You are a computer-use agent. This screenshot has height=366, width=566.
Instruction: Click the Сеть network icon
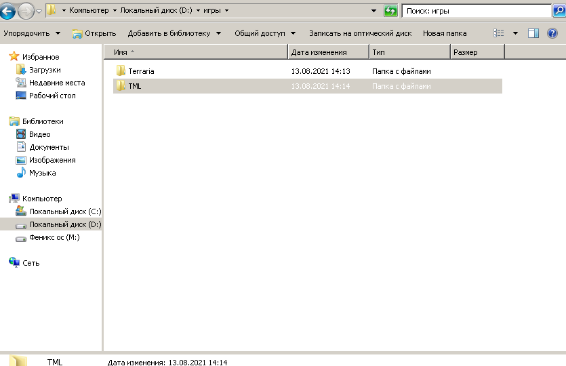(x=14, y=262)
